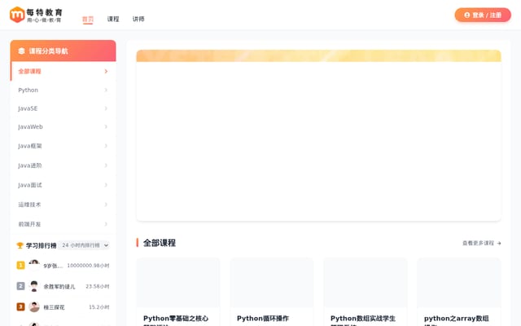
Task: Click the 查看更多课程 link
Action: click(482, 243)
